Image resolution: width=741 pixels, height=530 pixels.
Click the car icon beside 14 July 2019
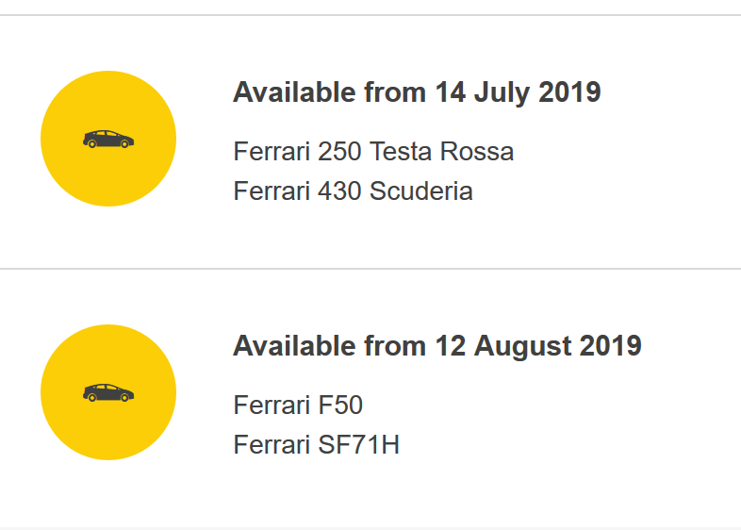pos(108,140)
